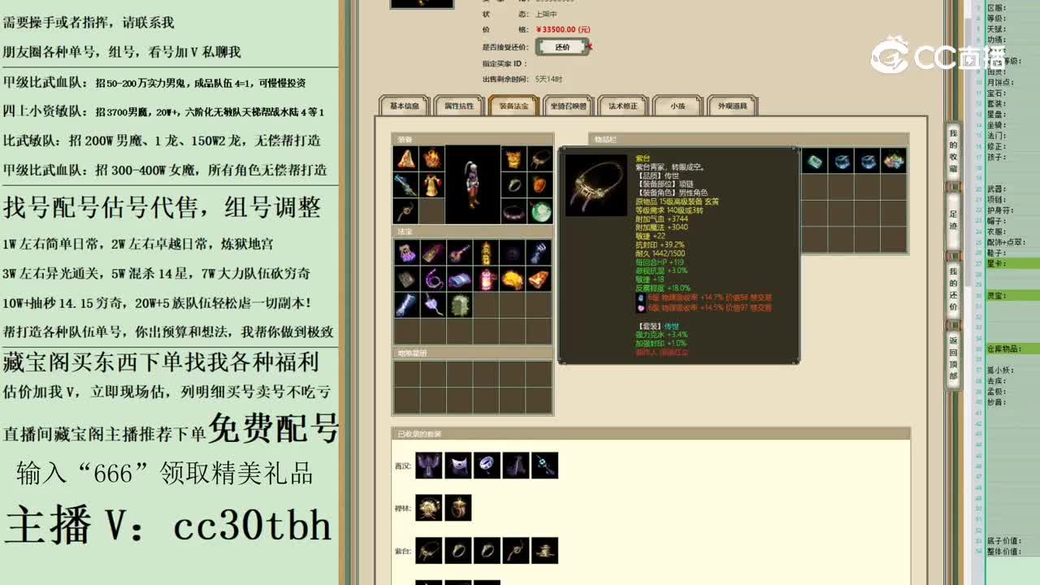Select second 禅林 set item icon

pos(457,508)
